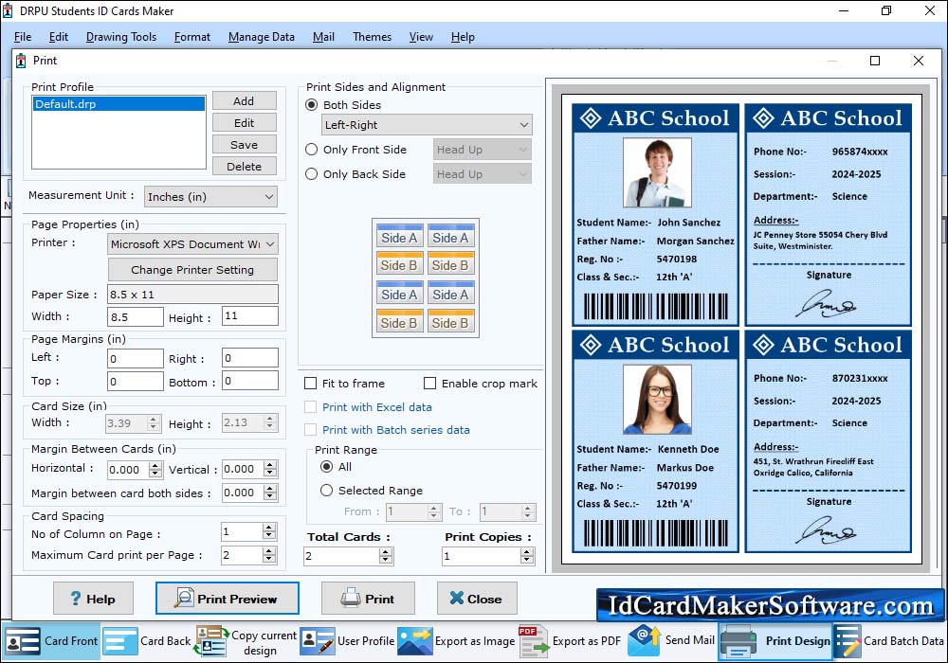Click the page Height input field
Viewport: 948px width, 663px height.
[250, 315]
